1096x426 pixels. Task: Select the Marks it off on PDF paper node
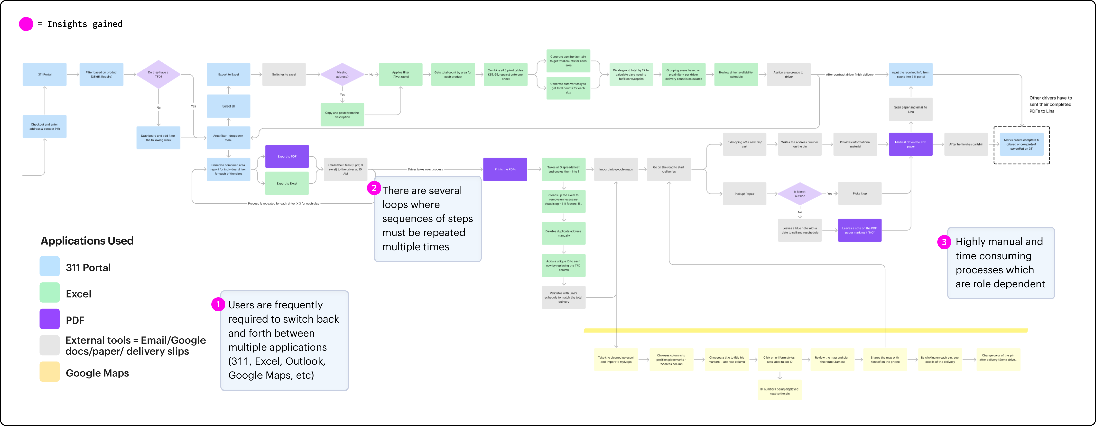[911, 144]
